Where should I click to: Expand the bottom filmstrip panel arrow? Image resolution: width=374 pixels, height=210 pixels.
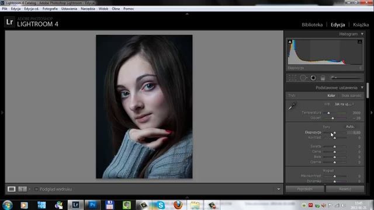[x=187, y=197]
